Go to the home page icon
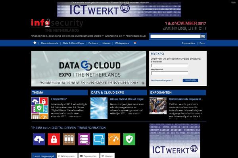The image size is (238, 158). pyautogui.click(x=35, y=43)
